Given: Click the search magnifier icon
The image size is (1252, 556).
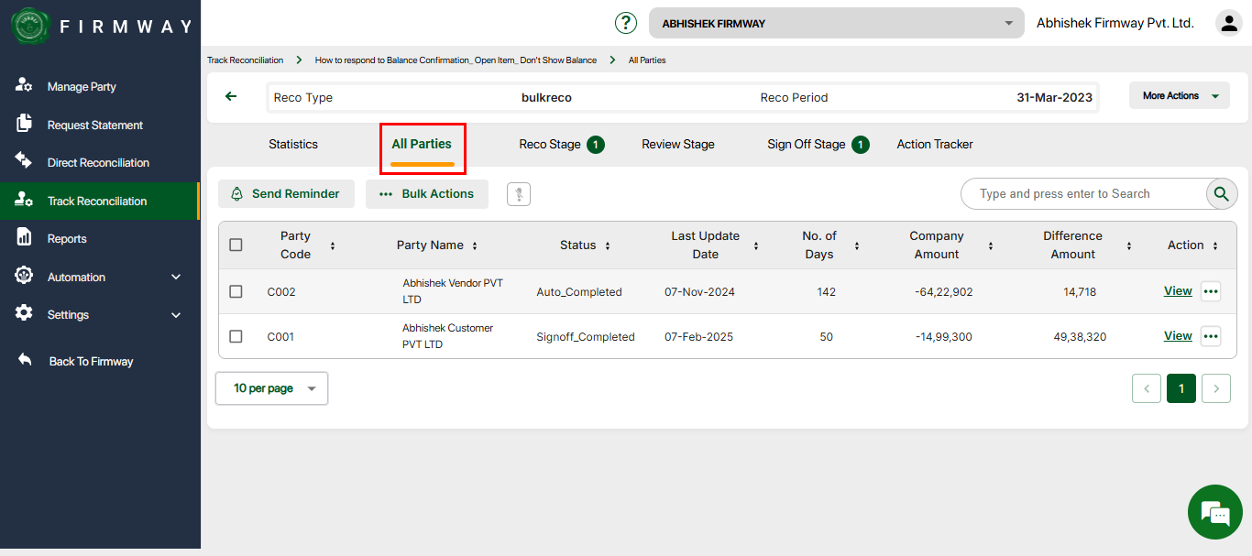Looking at the screenshot, I should (1221, 194).
